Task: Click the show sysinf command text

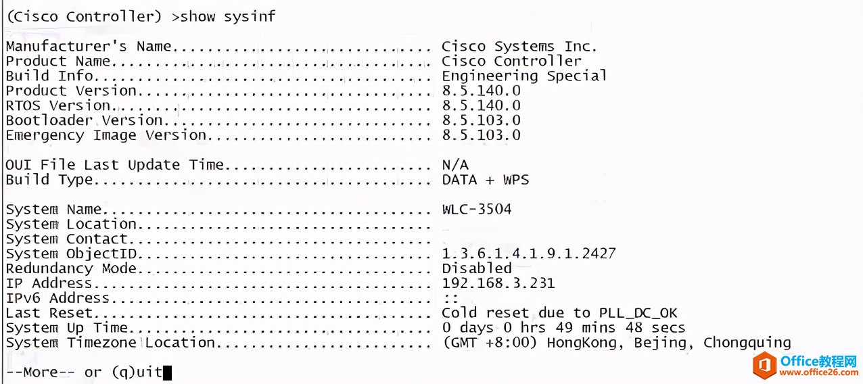Action: pyautogui.click(x=223, y=16)
